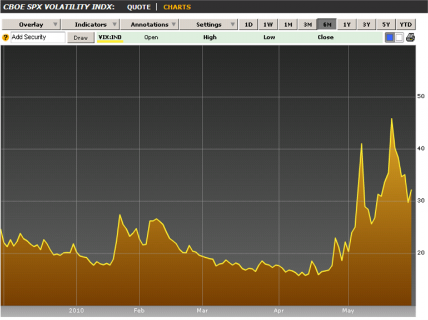
Task: Set chart range to 1M
Action: pos(288,24)
